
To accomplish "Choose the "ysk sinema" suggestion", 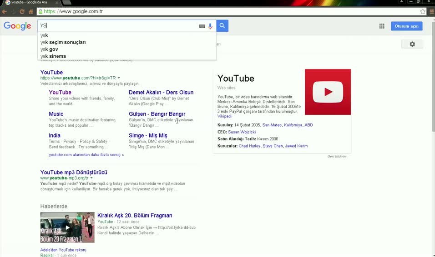I will tap(53, 56).
